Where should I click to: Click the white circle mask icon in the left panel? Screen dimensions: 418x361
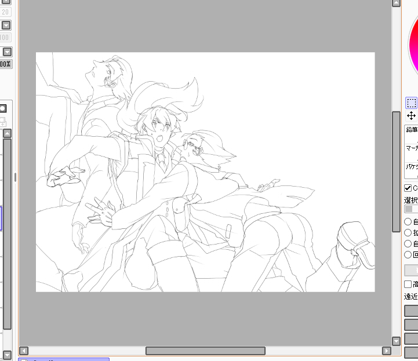coord(3,108)
